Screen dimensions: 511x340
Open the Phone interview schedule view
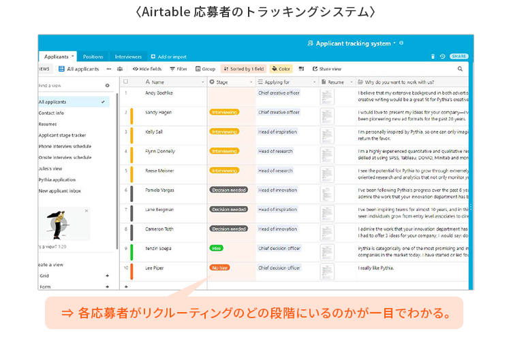65,146
